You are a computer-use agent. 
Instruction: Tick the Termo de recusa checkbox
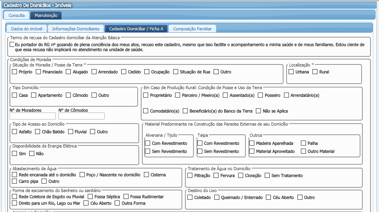pos(12,45)
